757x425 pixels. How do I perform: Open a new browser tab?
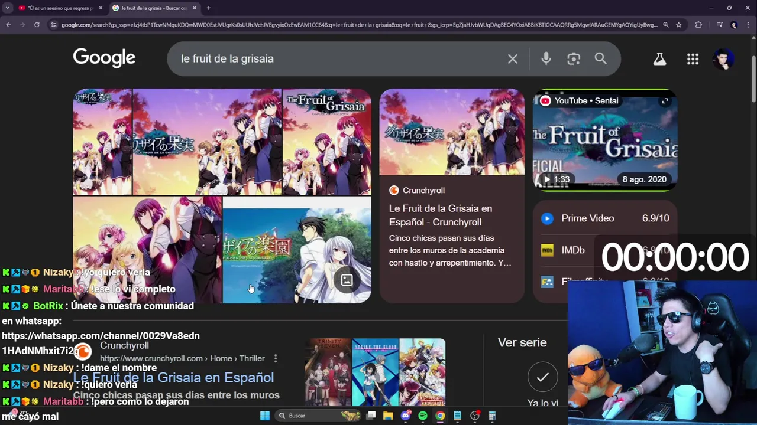[208, 8]
